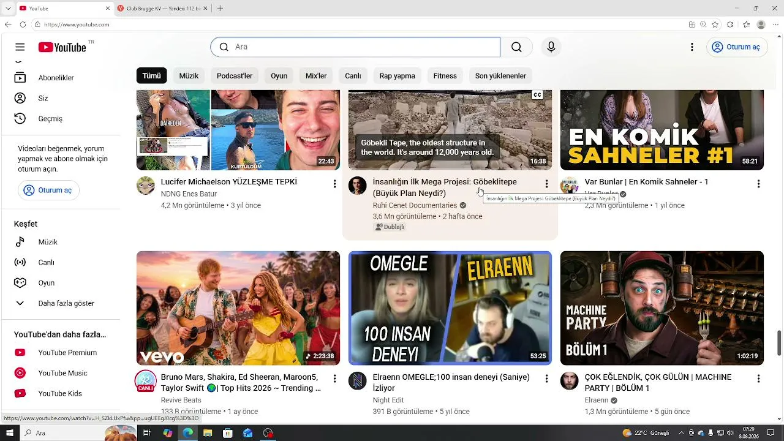The image size is (784, 441).
Task: Select the Podcast'ler filter chip
Action: click(235, 76)
